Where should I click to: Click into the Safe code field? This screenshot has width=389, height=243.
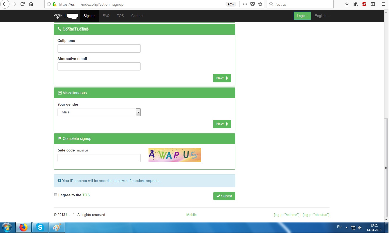(99, 158)
